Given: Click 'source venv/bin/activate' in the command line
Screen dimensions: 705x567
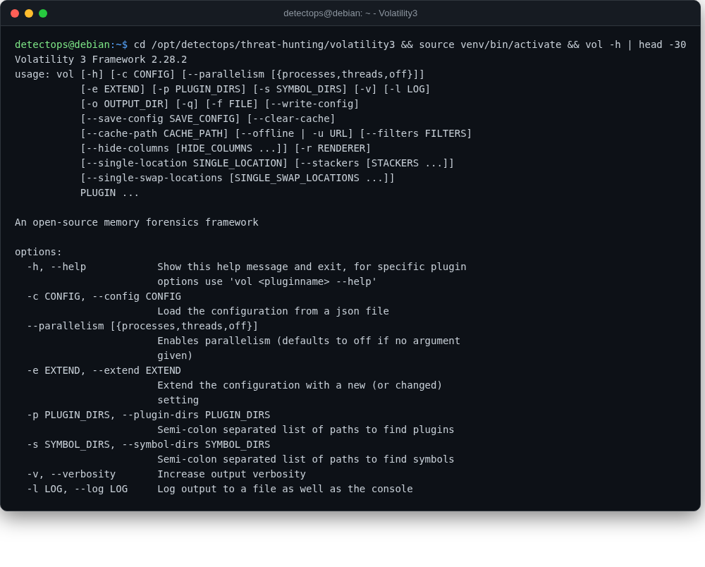Looking at the screenshot, I should tap(490, 44).
